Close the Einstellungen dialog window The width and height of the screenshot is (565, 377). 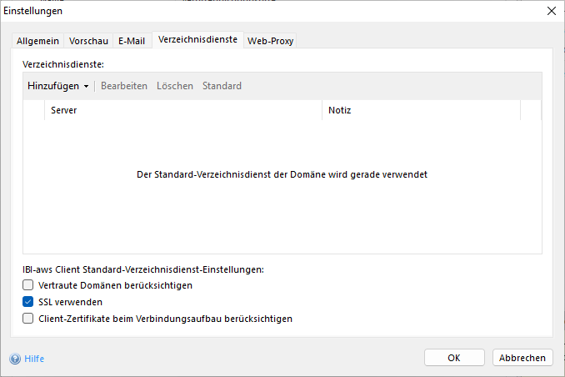pos(551,11)
